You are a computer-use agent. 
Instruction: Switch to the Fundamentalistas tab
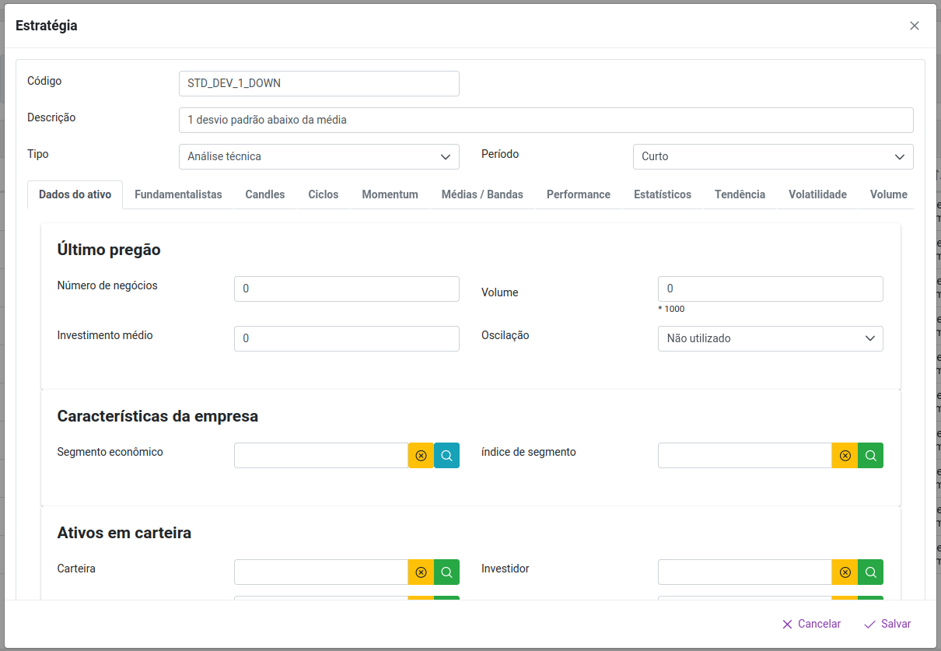tap(178, 194)
